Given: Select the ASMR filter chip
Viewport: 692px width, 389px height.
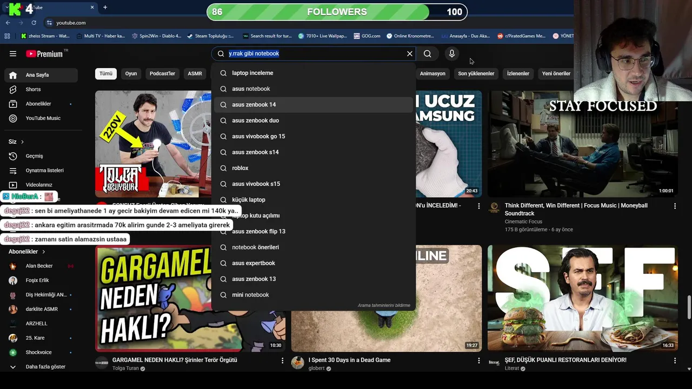Looking at the screenshot, I should pyautogui.click(x=195, y=73).
